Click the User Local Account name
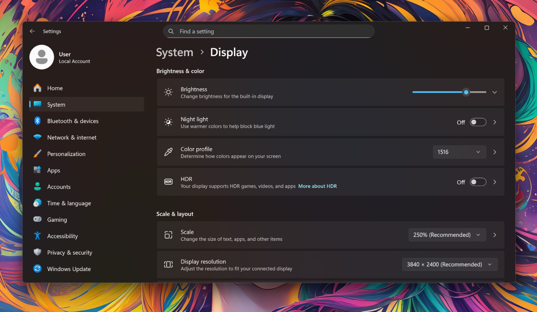 (x=75, y=57)
